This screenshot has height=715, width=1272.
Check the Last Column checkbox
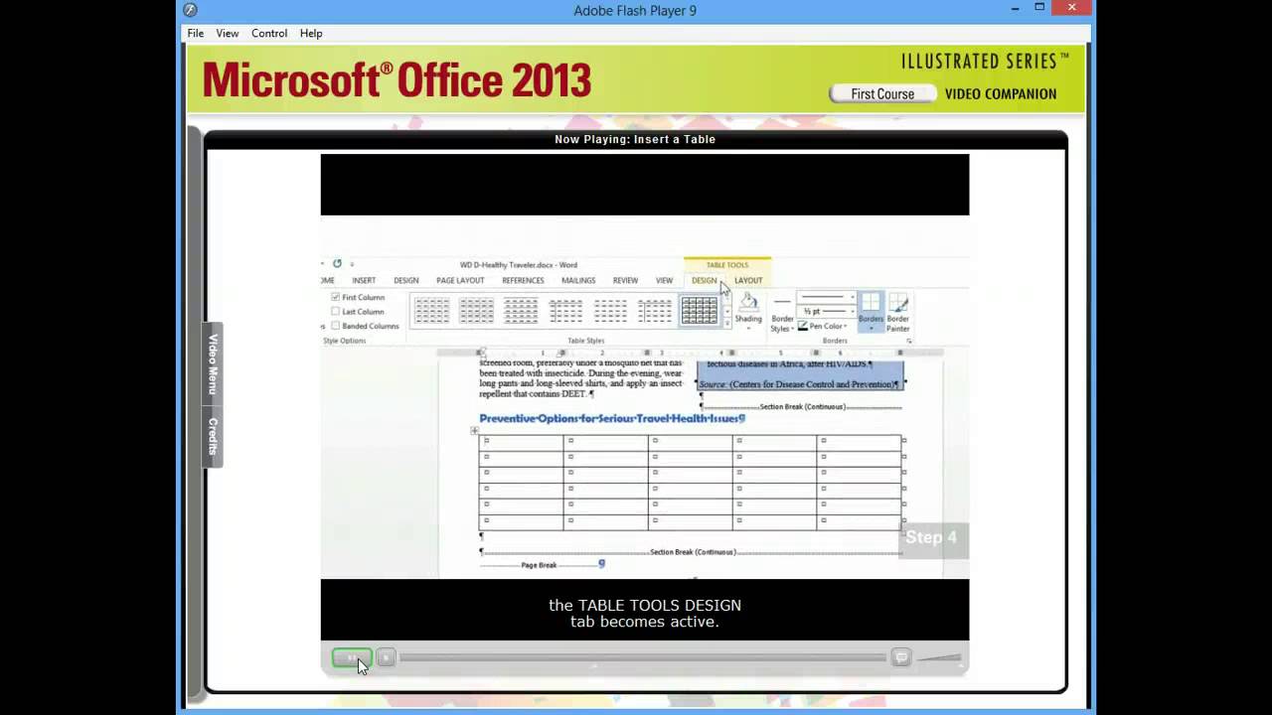(336, 312)
